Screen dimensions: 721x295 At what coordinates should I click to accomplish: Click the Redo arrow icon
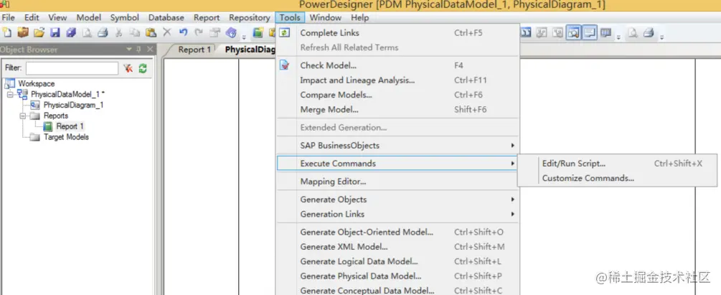point(199,32)
